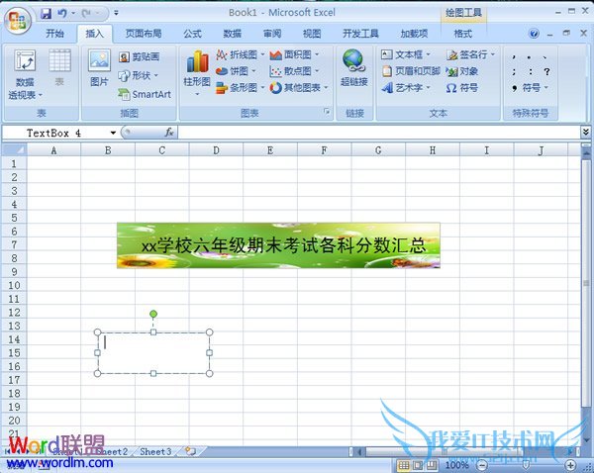Image resolution: width=594 pixels, height=473 pixels.
Task: Open the scatter chart (散点图) dropdown
Action: click(x=294, y=71)
